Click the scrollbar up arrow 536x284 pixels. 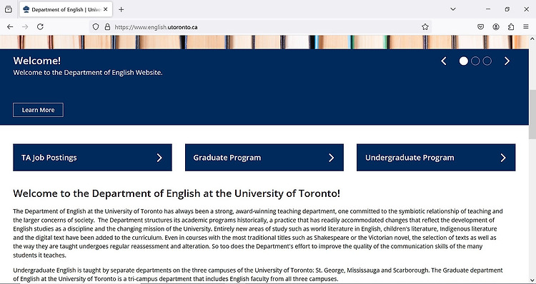[x=532, y=39]
